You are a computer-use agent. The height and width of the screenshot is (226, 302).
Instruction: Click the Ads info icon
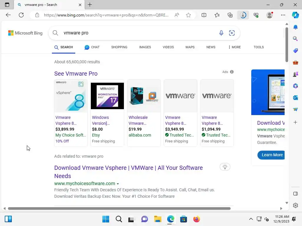pyautogui.click(x=232, y=72)
